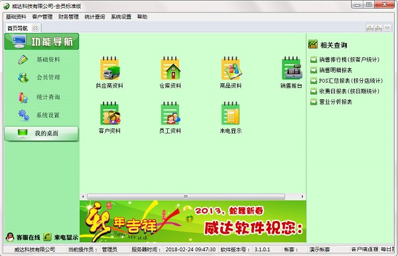Click arrow icon beside 销售明细报表
The height and width of the screenshot is (256, 398).
(x=314, y=70)
